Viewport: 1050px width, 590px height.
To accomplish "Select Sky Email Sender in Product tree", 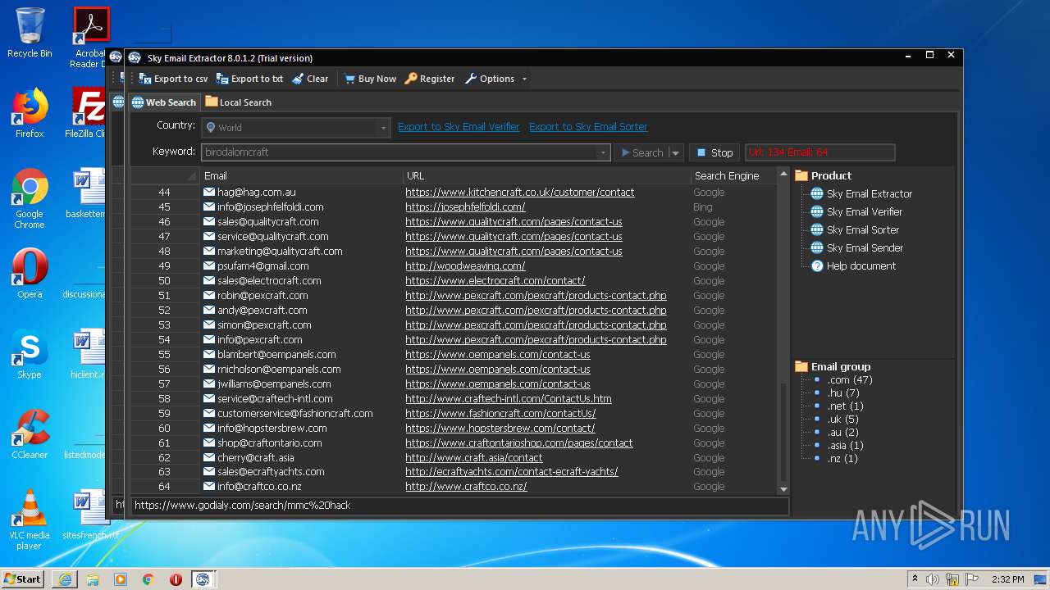I will (x=865, y=248).
